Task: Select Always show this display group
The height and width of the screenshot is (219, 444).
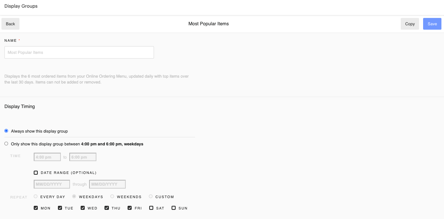Action: [x=6, y=131]
